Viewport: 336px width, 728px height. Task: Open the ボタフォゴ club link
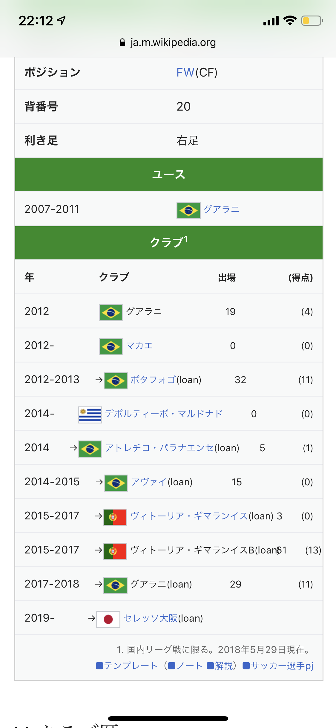click(x=153, y=380)
